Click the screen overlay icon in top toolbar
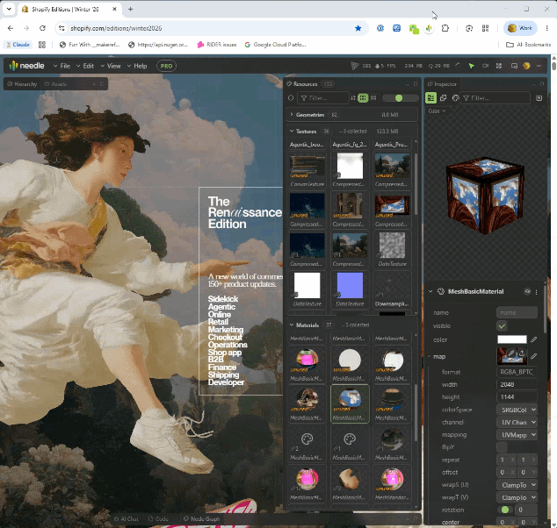Viewport: 557px width, 528px height. 514,66
